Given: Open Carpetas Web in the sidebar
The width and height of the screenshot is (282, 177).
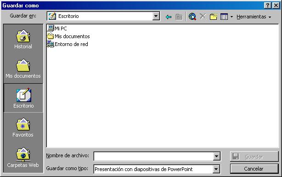Looking at the screenshot, I should click(23, 157).
